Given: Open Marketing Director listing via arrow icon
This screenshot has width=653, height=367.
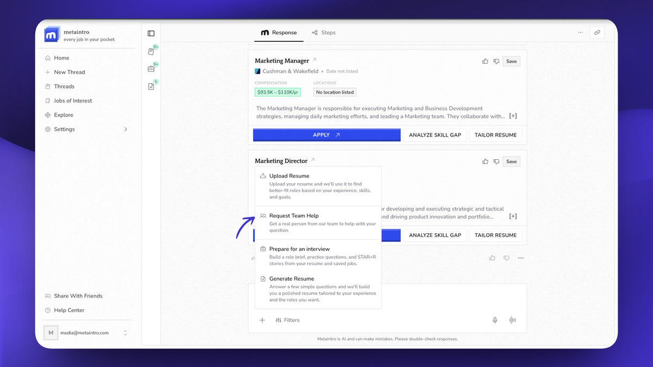Looking at the screenshot, I should [x=312, y=160].
